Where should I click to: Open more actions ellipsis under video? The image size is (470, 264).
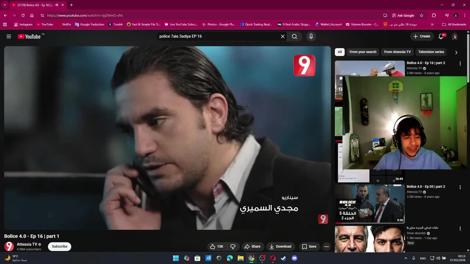click(x=326, y=246)
